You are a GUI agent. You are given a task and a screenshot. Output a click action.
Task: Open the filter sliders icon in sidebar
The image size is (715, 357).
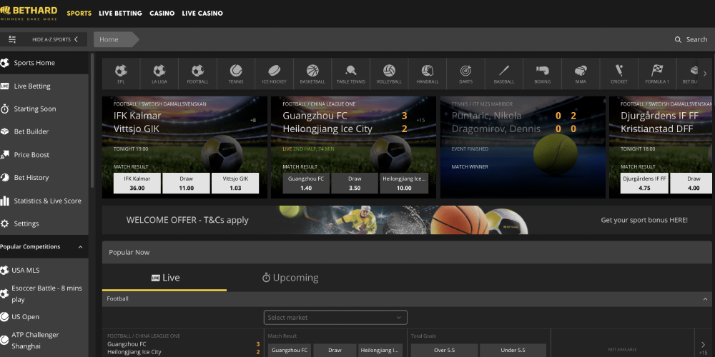pos(12,40)
